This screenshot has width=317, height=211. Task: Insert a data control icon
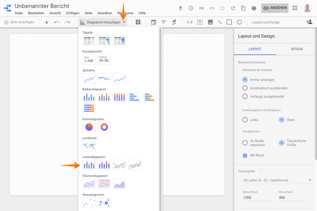click(x=174, y=22)
